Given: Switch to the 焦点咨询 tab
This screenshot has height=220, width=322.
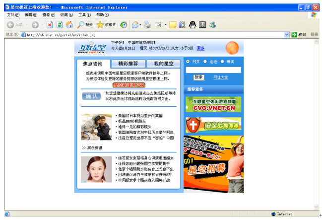Looking at the screenshot, I should (x=93, y=64).
